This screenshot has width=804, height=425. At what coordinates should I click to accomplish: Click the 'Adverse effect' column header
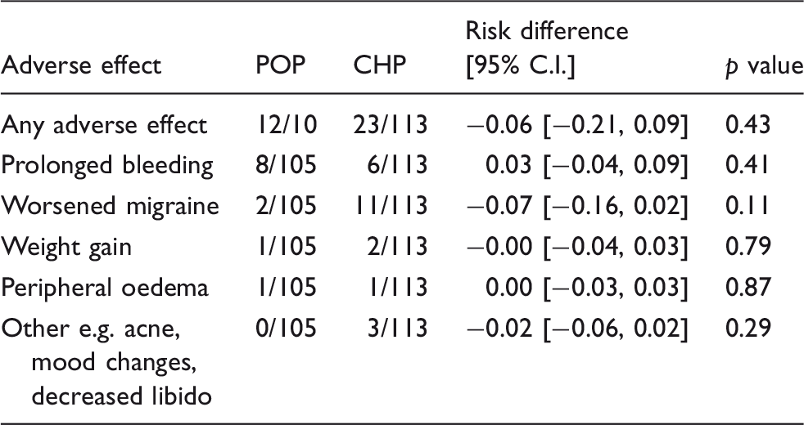coord(81,66)
